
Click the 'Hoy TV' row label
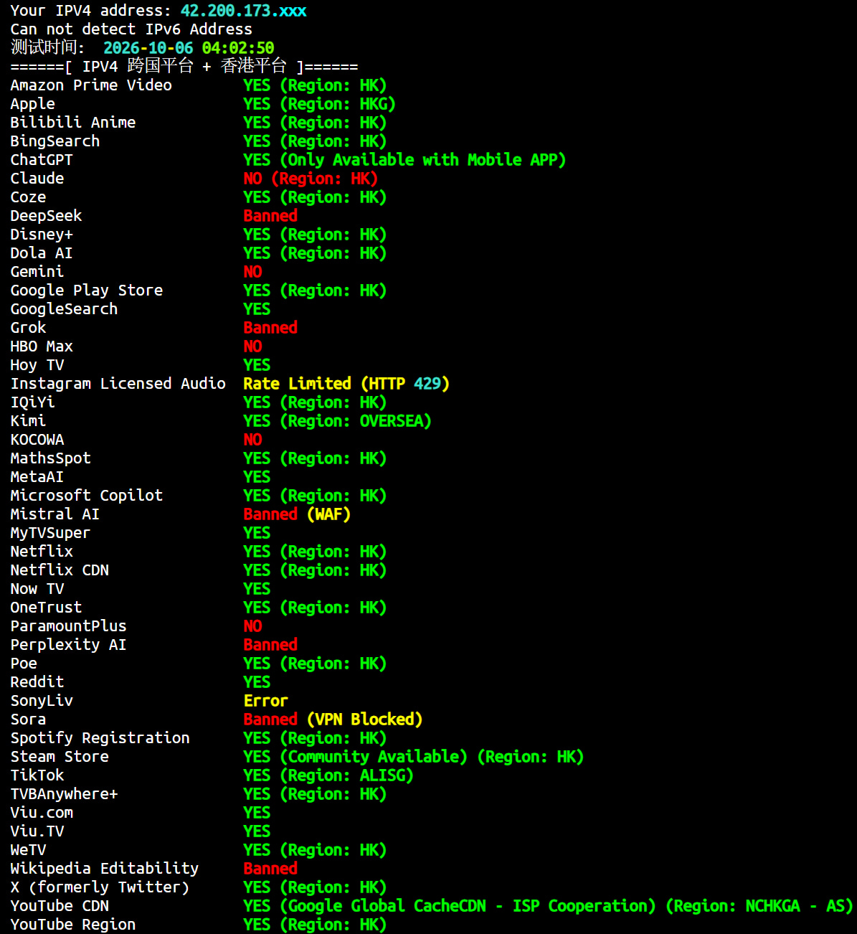[x=37, y=365]
